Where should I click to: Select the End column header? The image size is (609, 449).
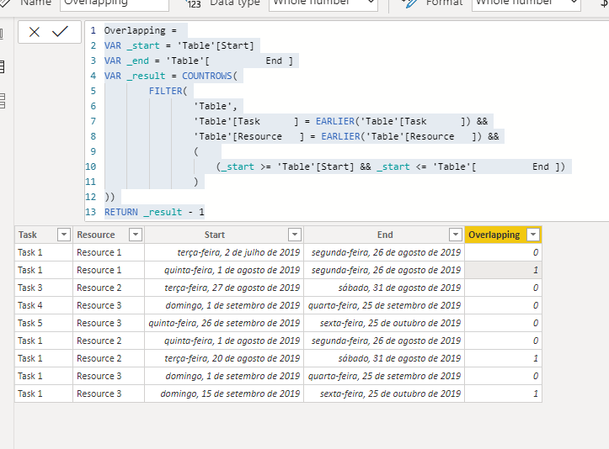(385, 235)
